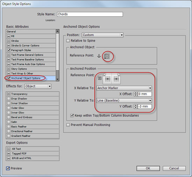Click the Anchored Object reference point grid
The height and width of the screenshot is (177, 192).
[107, 56]
